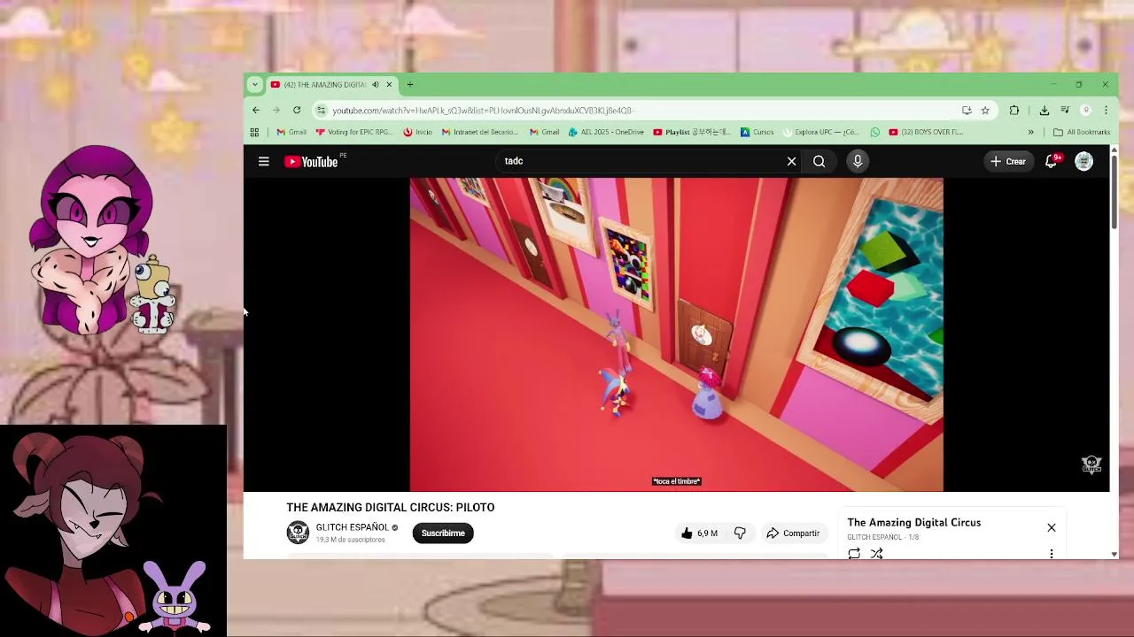Open Explora UPC bookmark
The width and height of the screenshot is (1134, 637).
(821, 133)
